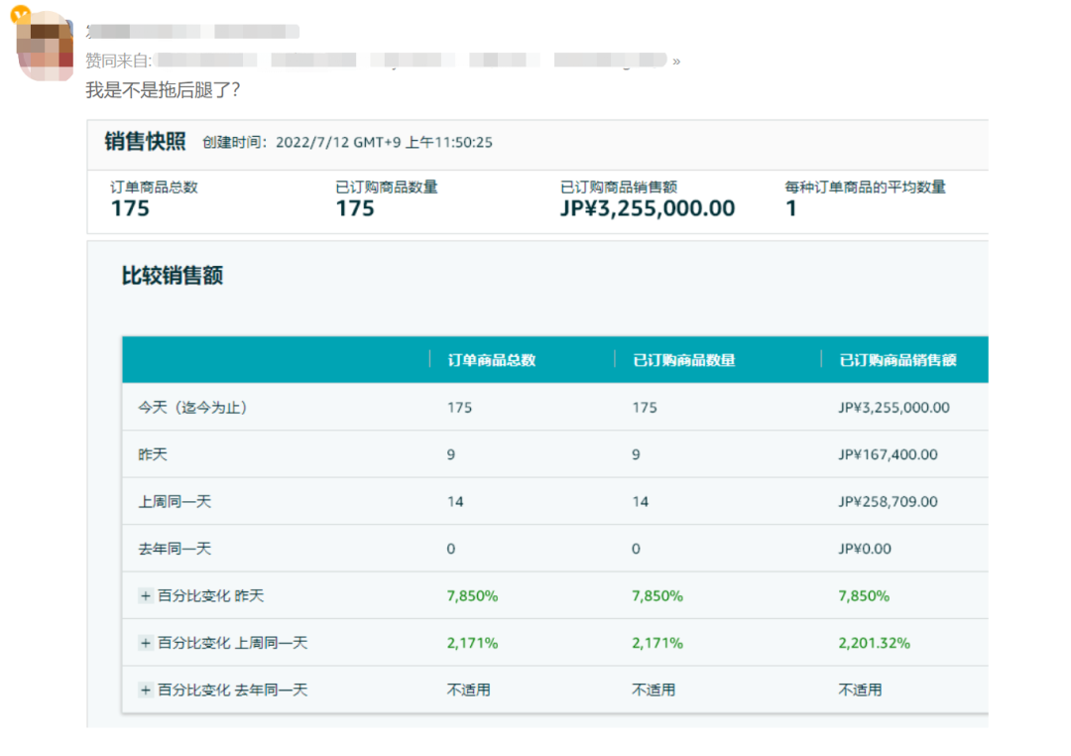
Task: Expand the 百分比变化 上周同一天 plus icon
Action: tap(146, 643)
